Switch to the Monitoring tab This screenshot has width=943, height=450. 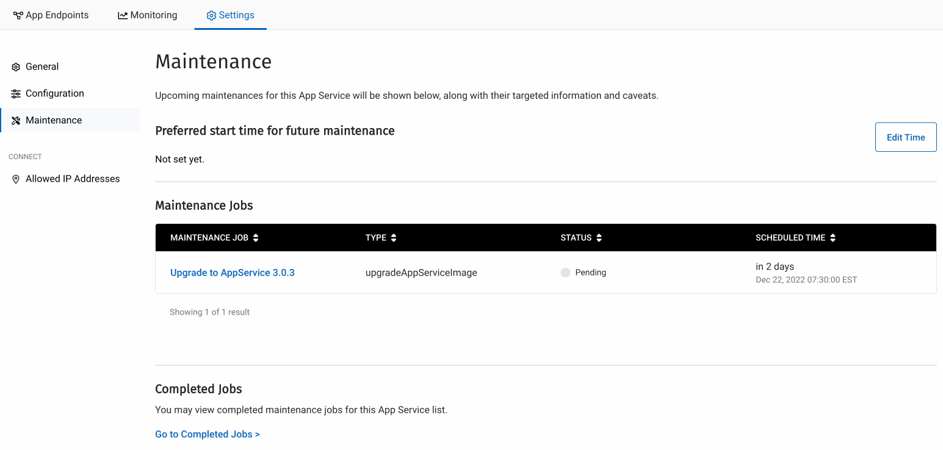(x=147, y=15)
